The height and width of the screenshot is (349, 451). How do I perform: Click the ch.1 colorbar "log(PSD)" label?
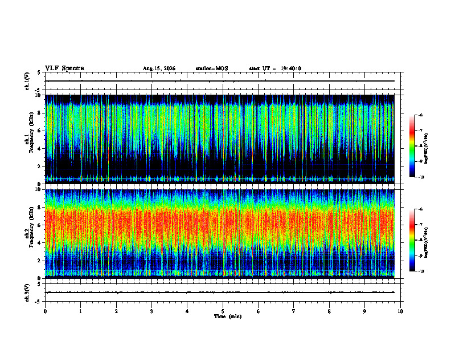coord(427,149)
